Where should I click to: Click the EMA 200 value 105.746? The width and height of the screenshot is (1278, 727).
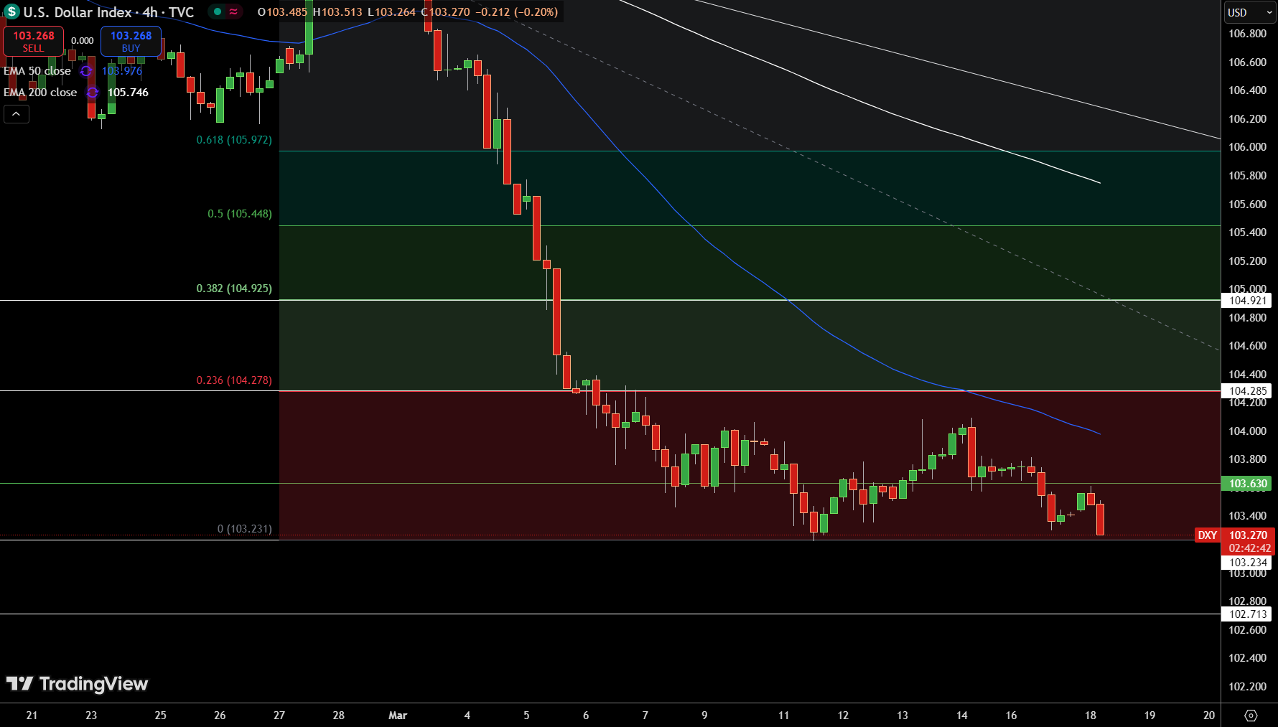click(x=128, y=93)
